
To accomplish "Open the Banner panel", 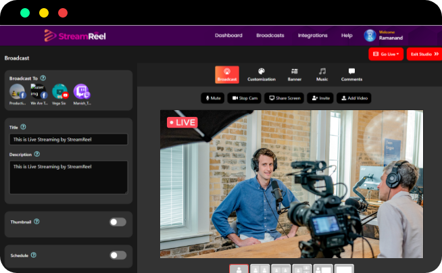I will (x=295, y=74).
